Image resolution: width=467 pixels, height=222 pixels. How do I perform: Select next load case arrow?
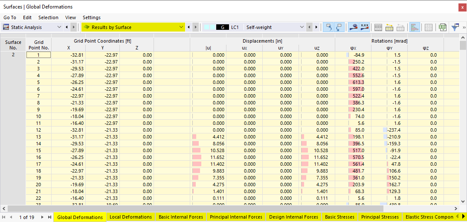316,27
